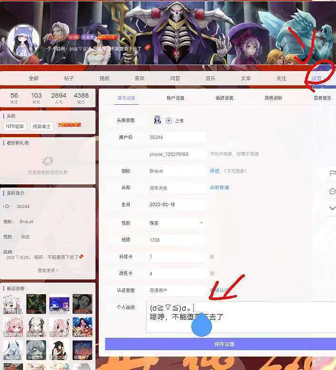The image size is (336, 370).
Task: Click the 认证类型 field showing 普通用户
Action: pos(176,290)
